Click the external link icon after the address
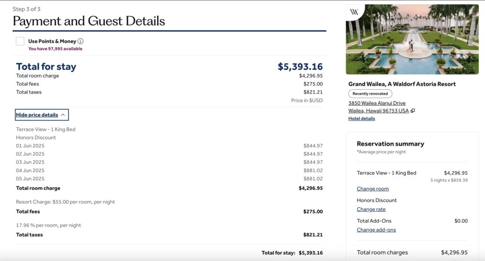This screenshot has height=261, width=485. [x=413, y=111]
